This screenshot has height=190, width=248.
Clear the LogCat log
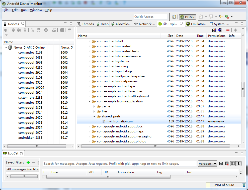227,163
